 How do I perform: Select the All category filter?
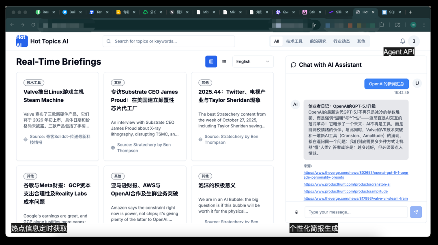coord(277,41)
